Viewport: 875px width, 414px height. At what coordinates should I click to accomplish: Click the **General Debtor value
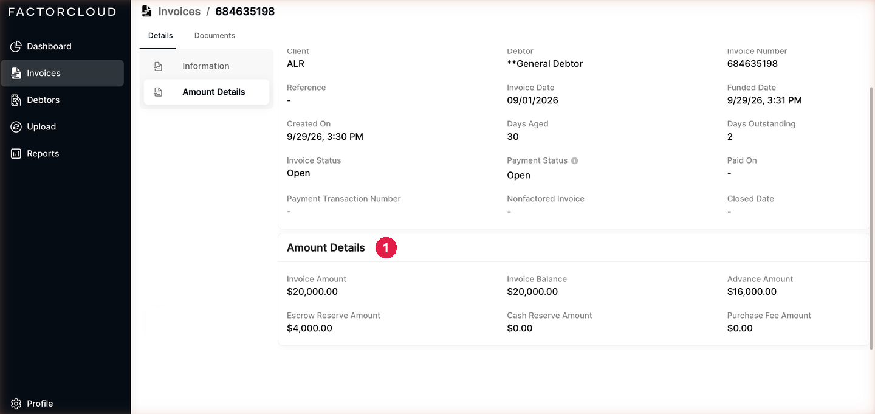click(545, 64)
